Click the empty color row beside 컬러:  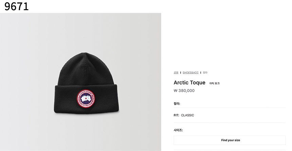(233, 104)
